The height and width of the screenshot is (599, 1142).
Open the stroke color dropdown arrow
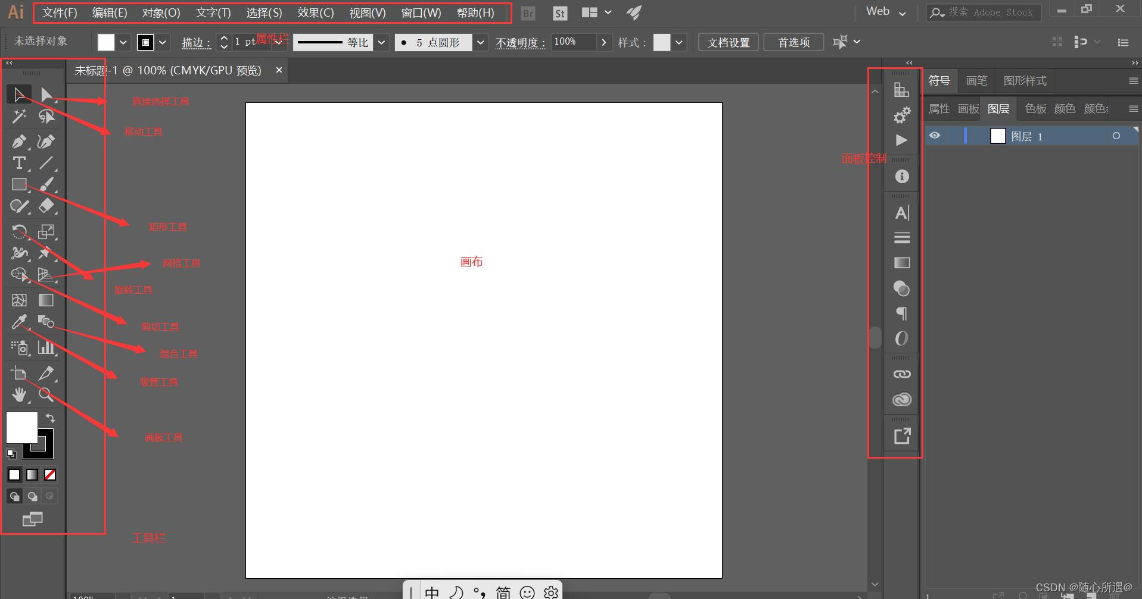coord(163,42)
